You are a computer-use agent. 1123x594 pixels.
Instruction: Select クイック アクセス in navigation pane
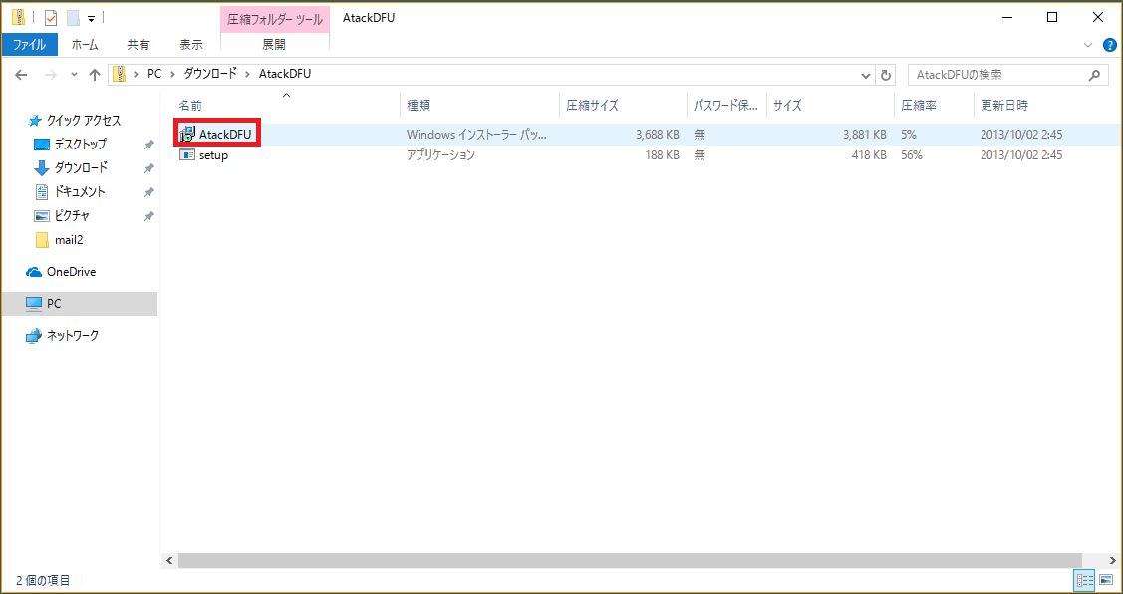(74, 120)
